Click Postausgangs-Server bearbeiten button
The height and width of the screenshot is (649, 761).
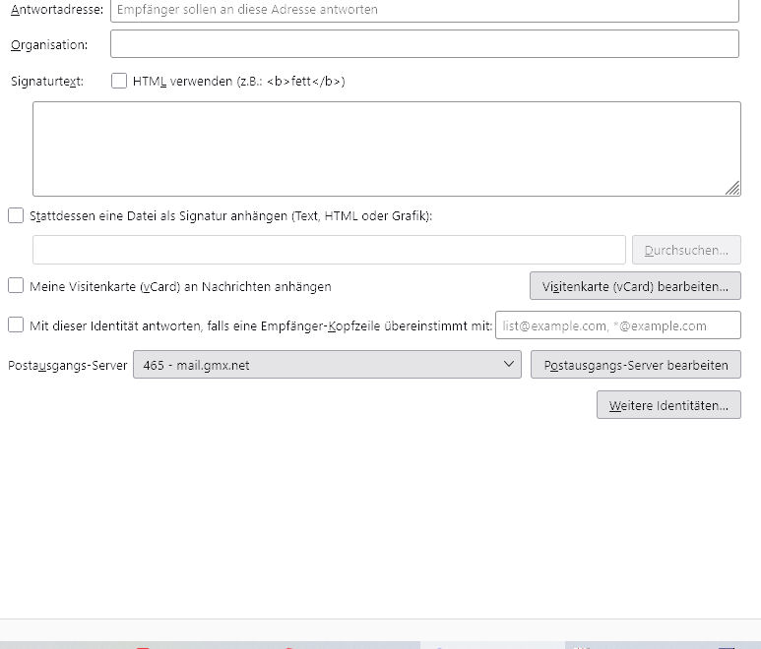pos(636,365)
